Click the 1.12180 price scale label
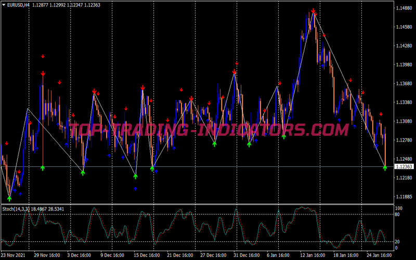Screen dimensions: 416x260 404,178
